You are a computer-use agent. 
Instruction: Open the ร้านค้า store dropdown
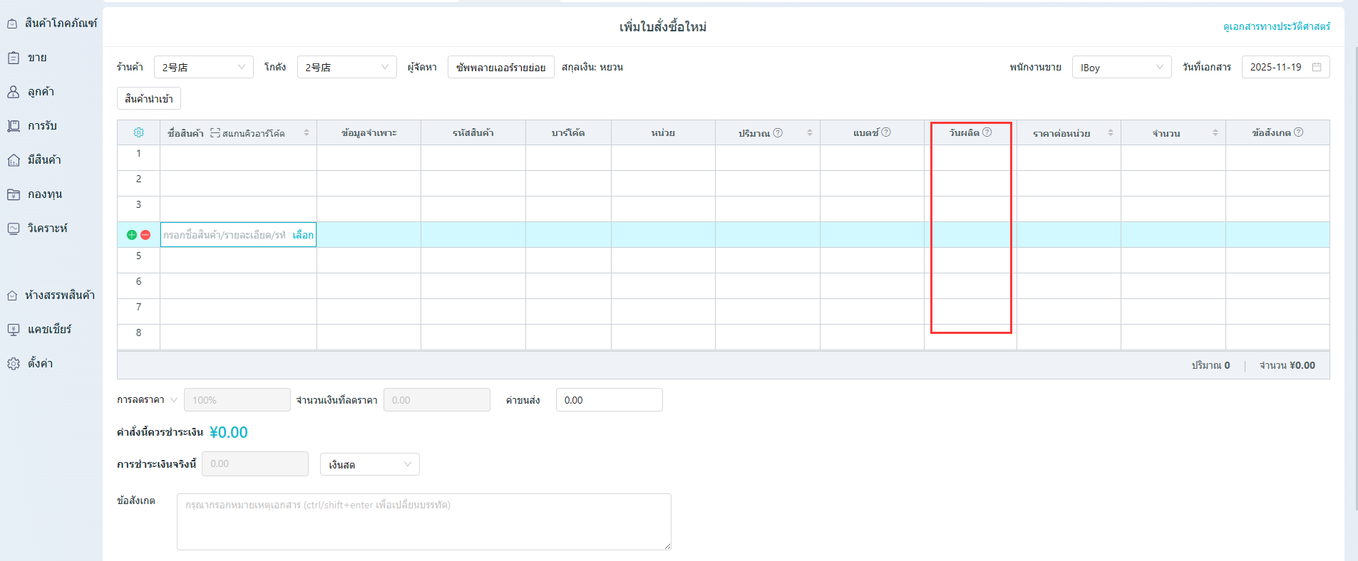pos(203,67)
